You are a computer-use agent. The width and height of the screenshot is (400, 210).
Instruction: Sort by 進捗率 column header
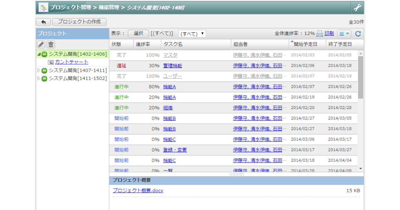147,45
